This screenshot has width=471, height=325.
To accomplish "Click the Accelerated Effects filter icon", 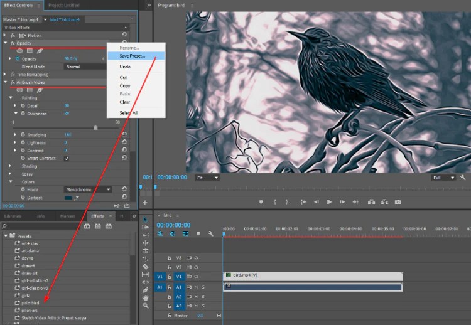I will coord(87,226).
